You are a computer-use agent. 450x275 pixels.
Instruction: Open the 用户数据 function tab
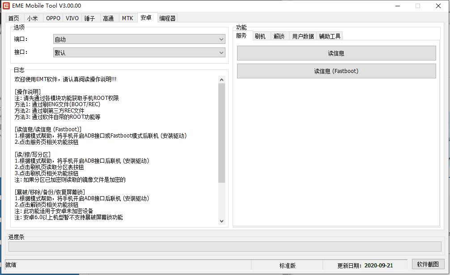[x=303, y=36]
